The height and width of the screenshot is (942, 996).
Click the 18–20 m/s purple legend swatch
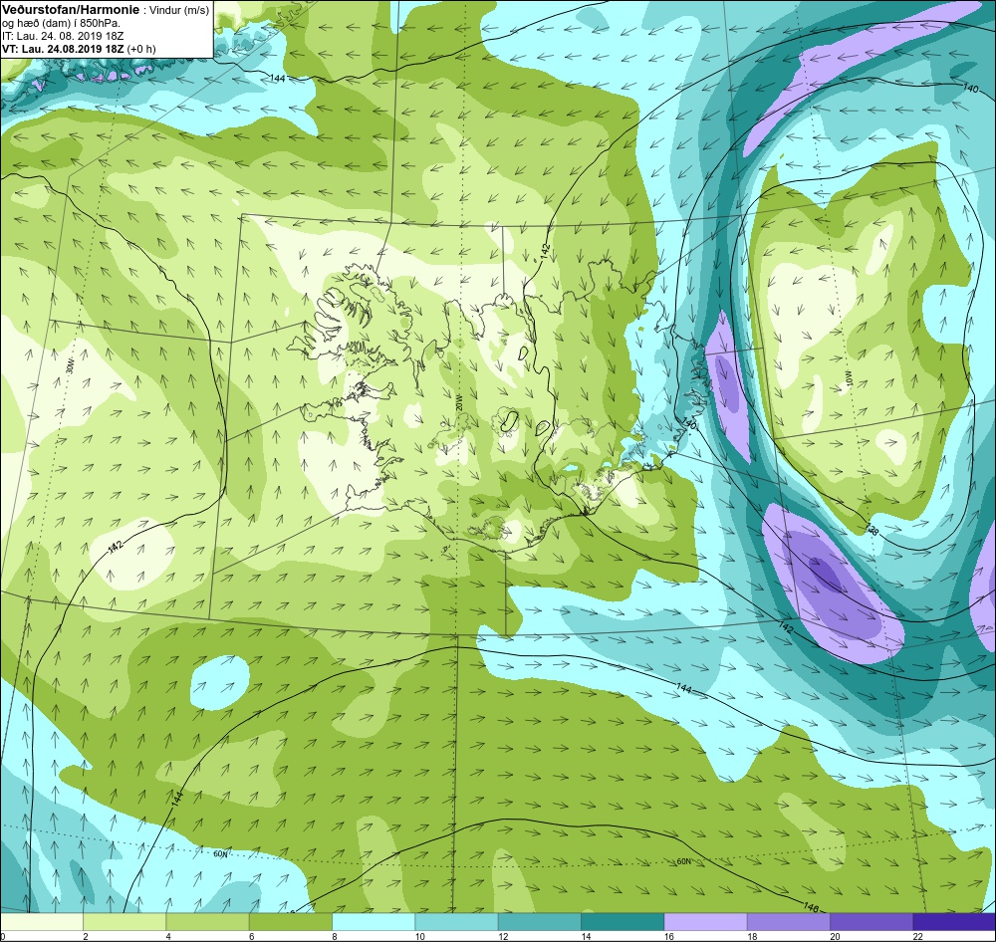pos(788,922)
